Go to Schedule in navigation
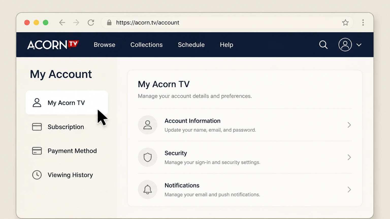 tap(191, 45)
